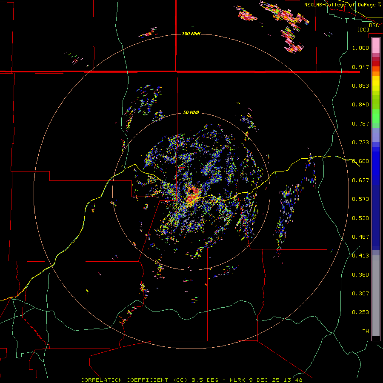Click the 0.573 scale value
Image resolution: width=383 pixels, height=383 pixels.
[360, 199]
